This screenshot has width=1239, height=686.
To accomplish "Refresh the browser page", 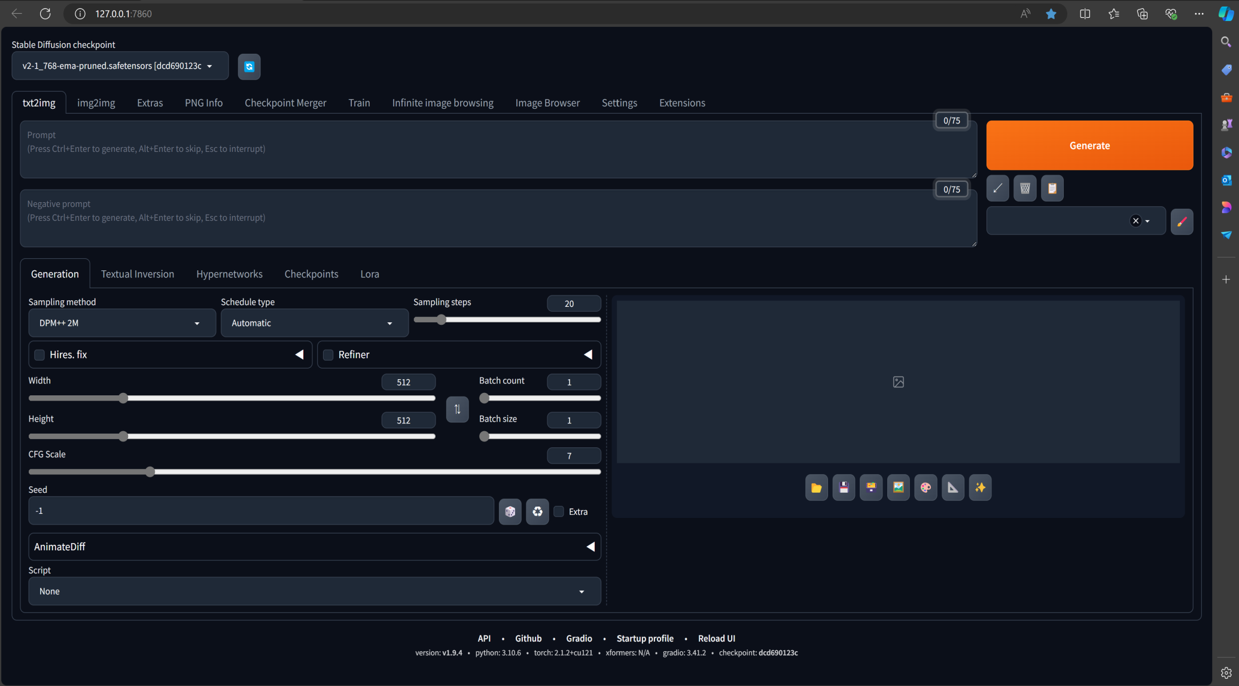I will tap(45, 14).
